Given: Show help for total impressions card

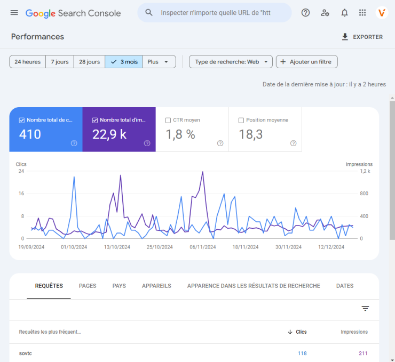Looking at the screenshot, I should coord(147,143).
